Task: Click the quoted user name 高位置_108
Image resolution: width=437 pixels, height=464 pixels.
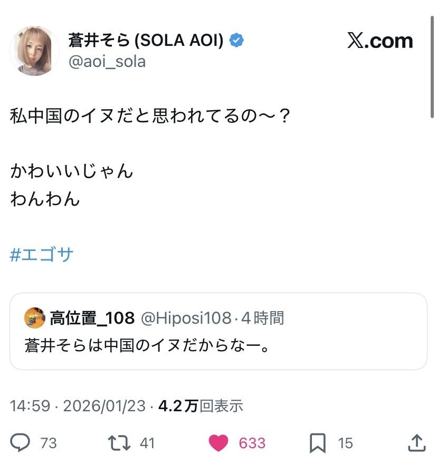Action: pyautogui.click(x=92, y=318)
